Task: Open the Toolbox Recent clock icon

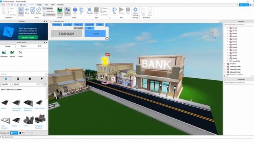Action: coord(30,79)
